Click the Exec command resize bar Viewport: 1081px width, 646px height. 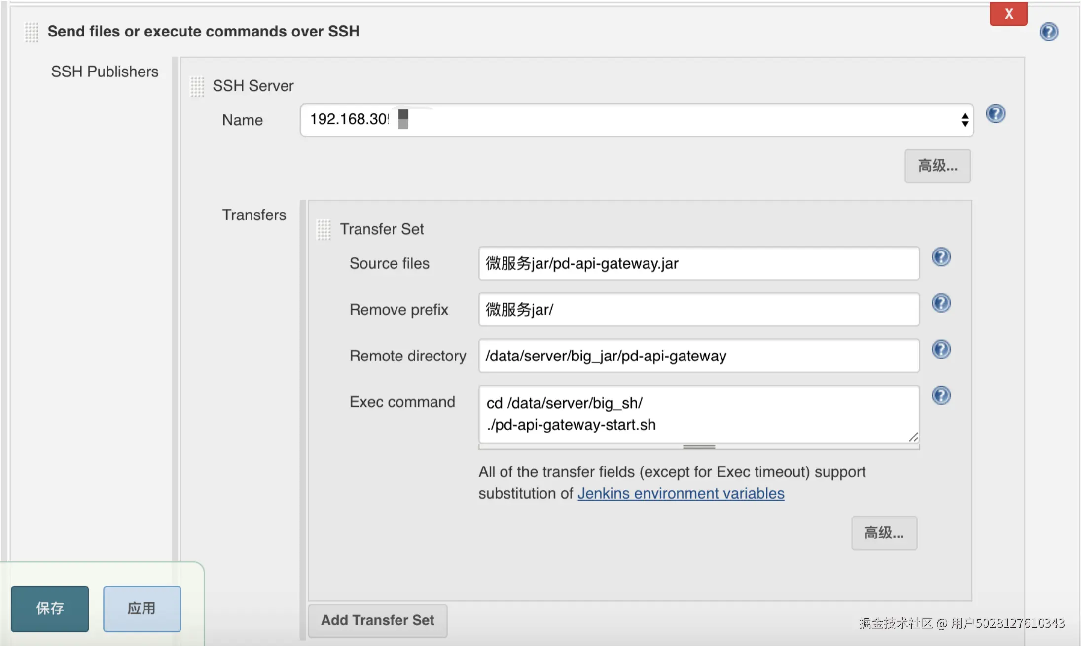(x=698, y=447)
